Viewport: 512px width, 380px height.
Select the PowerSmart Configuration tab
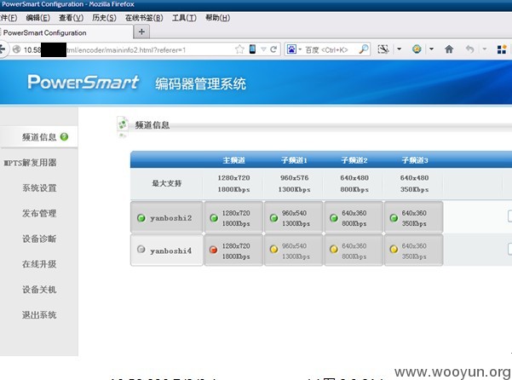(x=66, y=32)
